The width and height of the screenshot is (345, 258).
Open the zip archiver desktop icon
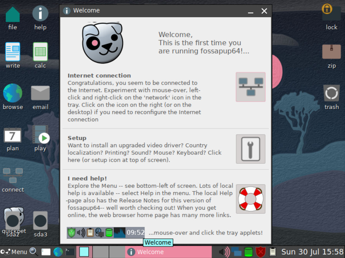(331, 52)
